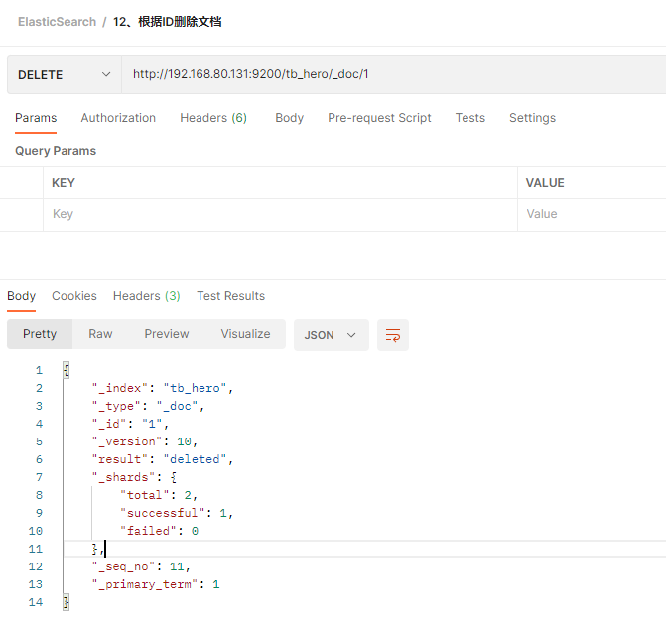Open the Test Results tab
The height and width of the screenshot is (625, 666).
point(230,296)
